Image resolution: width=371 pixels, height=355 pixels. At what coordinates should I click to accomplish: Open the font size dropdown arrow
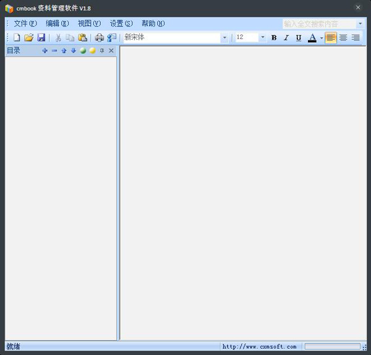[x=263, y=37]
